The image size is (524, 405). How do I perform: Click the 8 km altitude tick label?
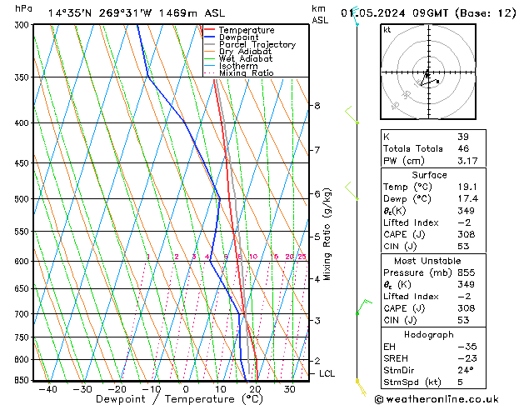(317, 106)
